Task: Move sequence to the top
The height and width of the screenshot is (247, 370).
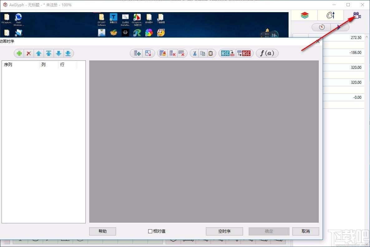Action: (49, 53)
